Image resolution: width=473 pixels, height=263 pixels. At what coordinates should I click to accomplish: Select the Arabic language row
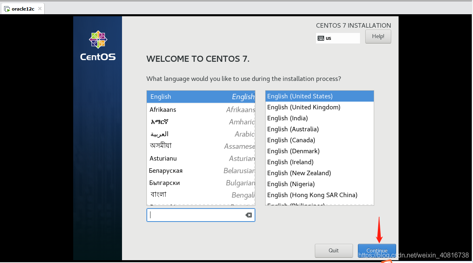[x=201, y=134]
